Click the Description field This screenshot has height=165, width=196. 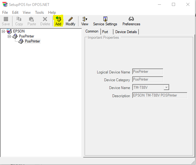160,95
